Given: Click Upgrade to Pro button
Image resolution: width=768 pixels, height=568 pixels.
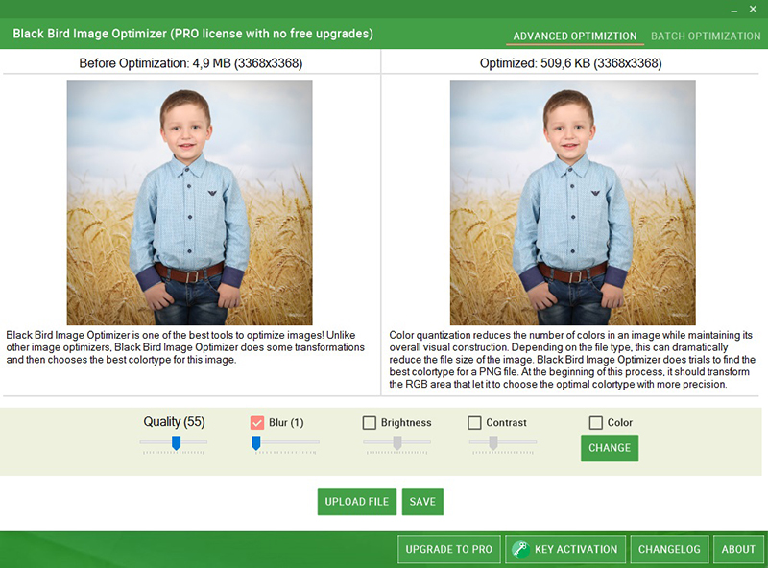Looking at the screenshot, I should (448, 550).
